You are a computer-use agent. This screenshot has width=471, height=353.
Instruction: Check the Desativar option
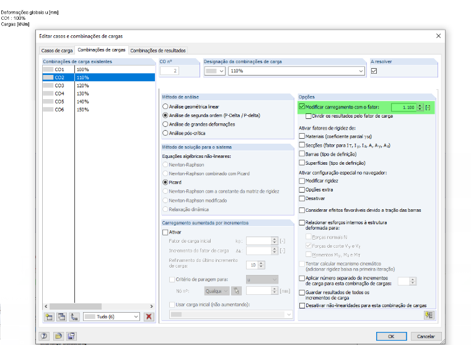click(x=302, y=198)
